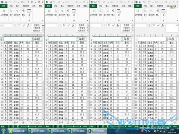Switch to 插入 tab in the second window
The width and height of the screenshot is (179, 134).
(62, 6)
